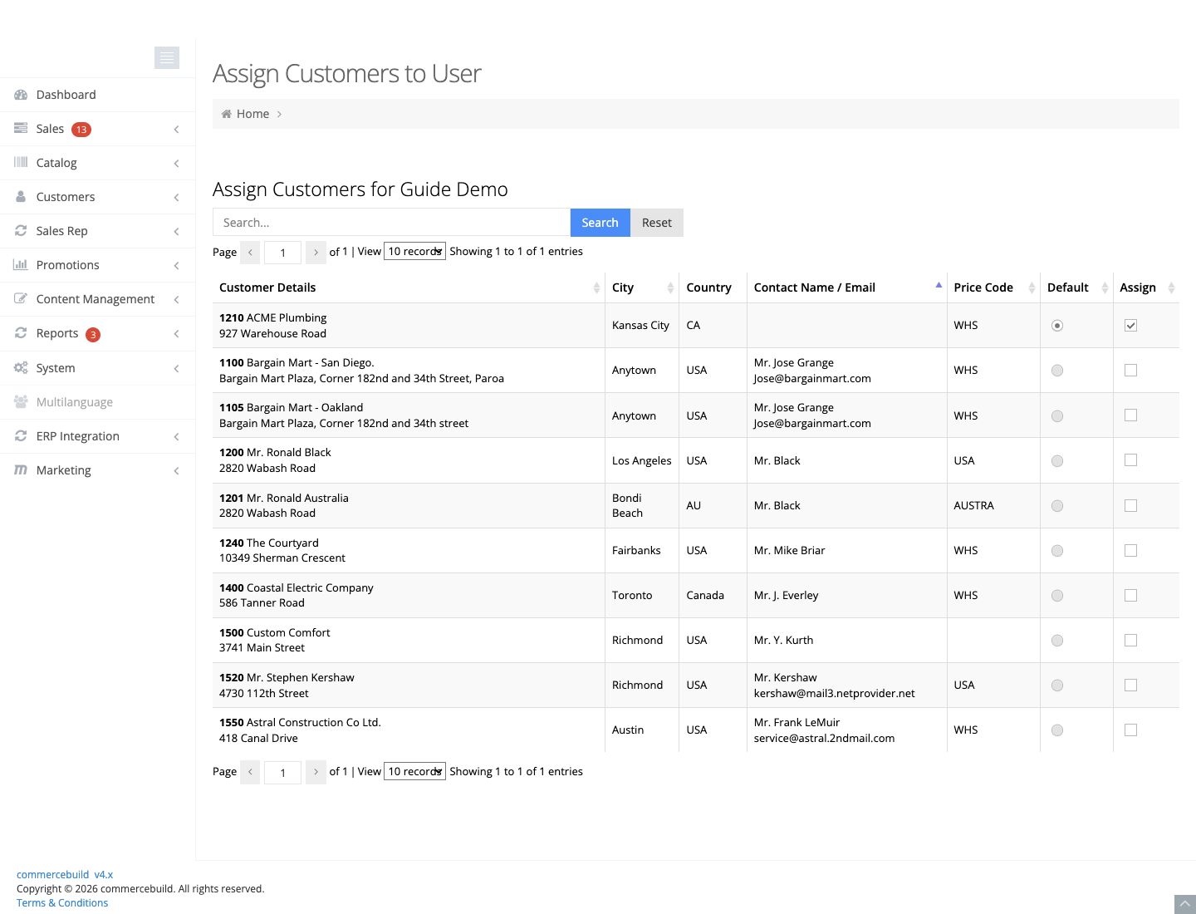The width and height of the screenshot is (1196, 914).
Task: Open the bottom records-per-page dropdown
Action: [x=414, y=771]
